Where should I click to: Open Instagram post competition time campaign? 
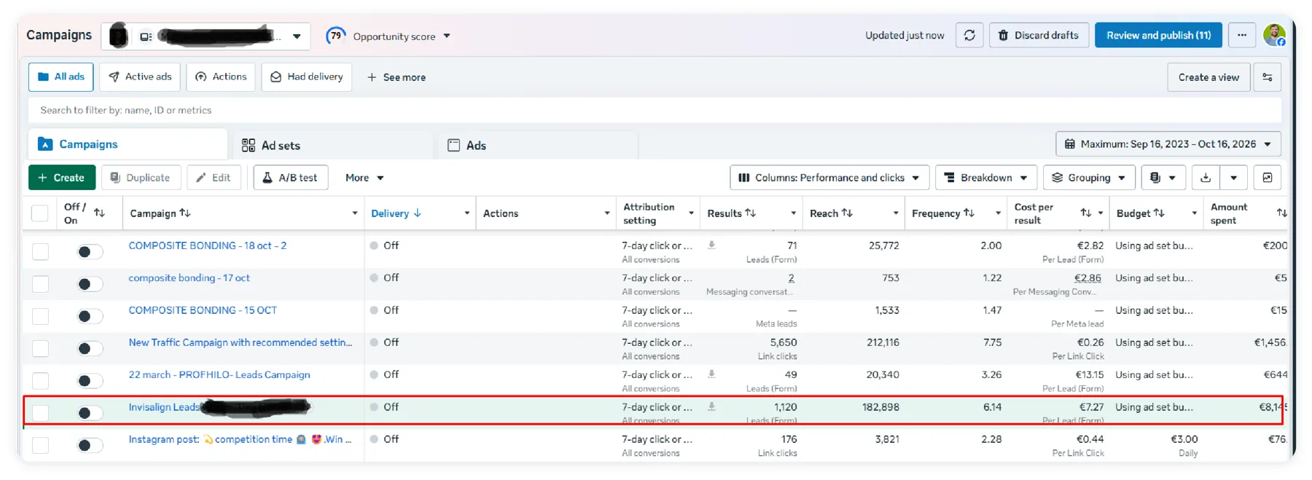(240, 439)
